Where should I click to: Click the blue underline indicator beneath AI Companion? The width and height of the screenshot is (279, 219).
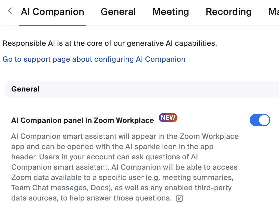click(53, 25)
